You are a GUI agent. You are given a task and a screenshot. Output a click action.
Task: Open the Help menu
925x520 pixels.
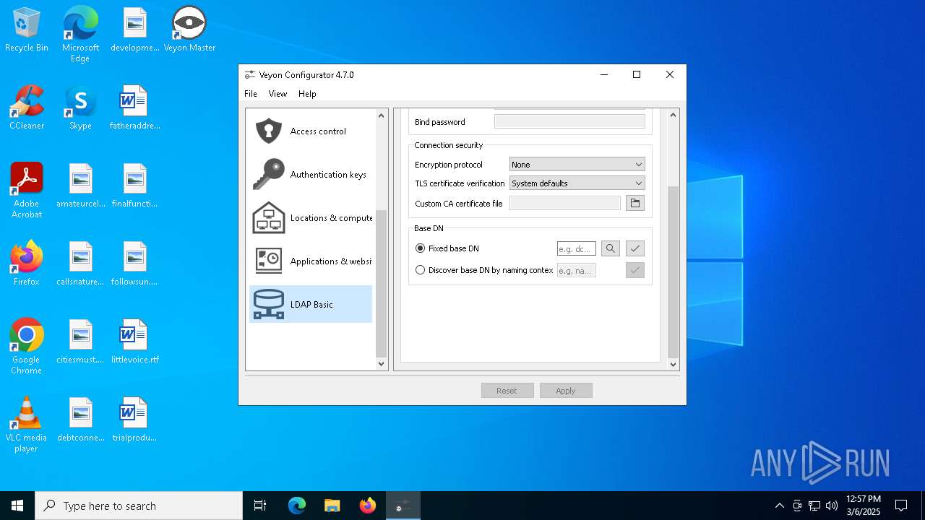(x=307, y=94)
